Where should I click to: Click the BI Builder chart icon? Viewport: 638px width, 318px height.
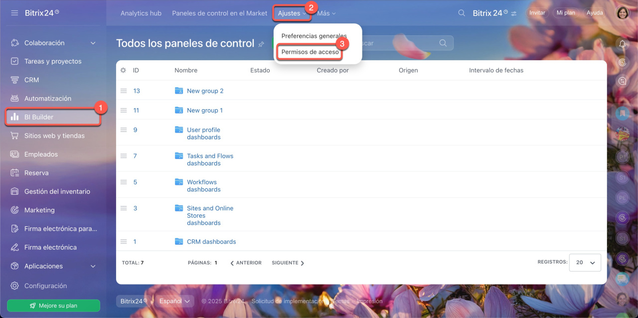tap(15, 117)
